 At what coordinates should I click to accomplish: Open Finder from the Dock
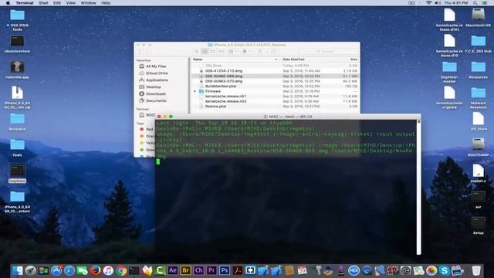(x=17, y=270)
